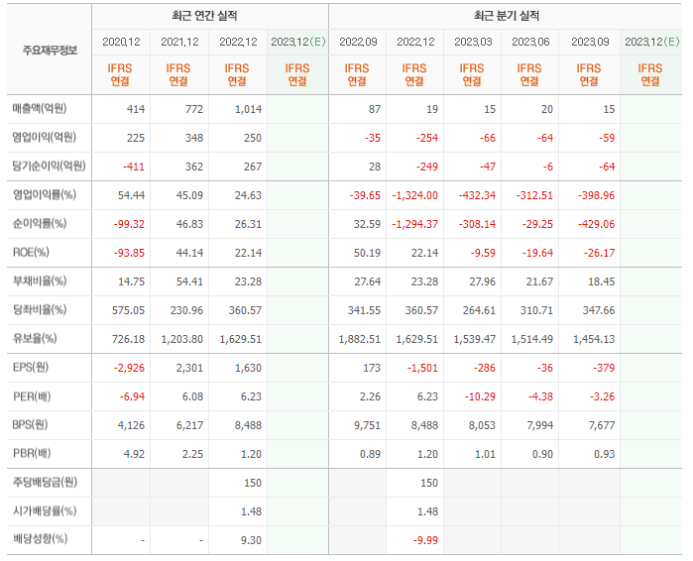Select the 매출액(억원) row label
The height and width of the screenshot is (561, 693).
point(40,109)
